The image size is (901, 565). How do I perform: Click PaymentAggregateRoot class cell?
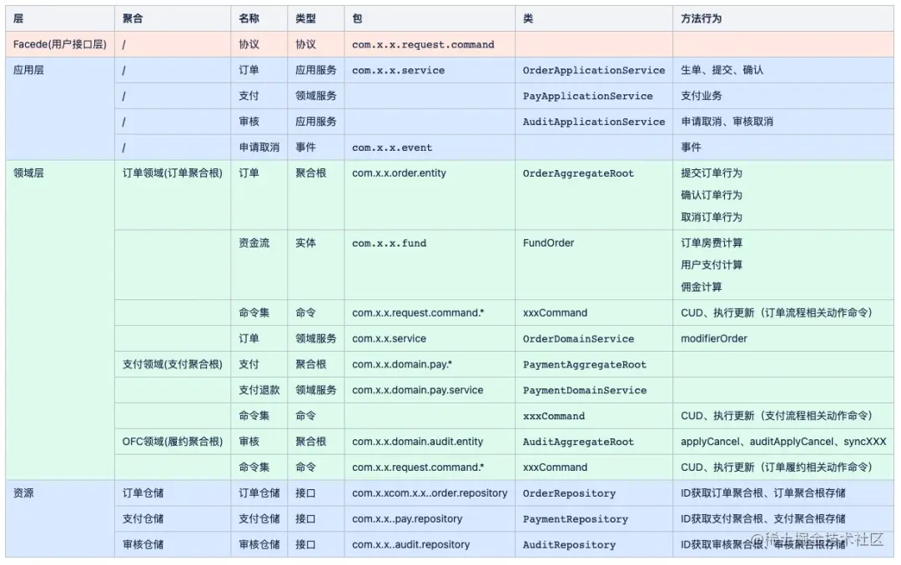(x=594, y=364)
